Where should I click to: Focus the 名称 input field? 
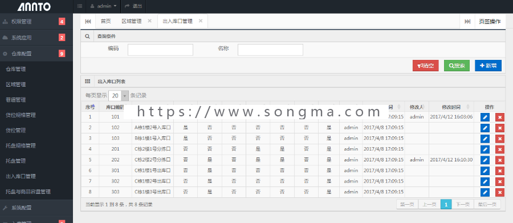(x=270, y=50)
